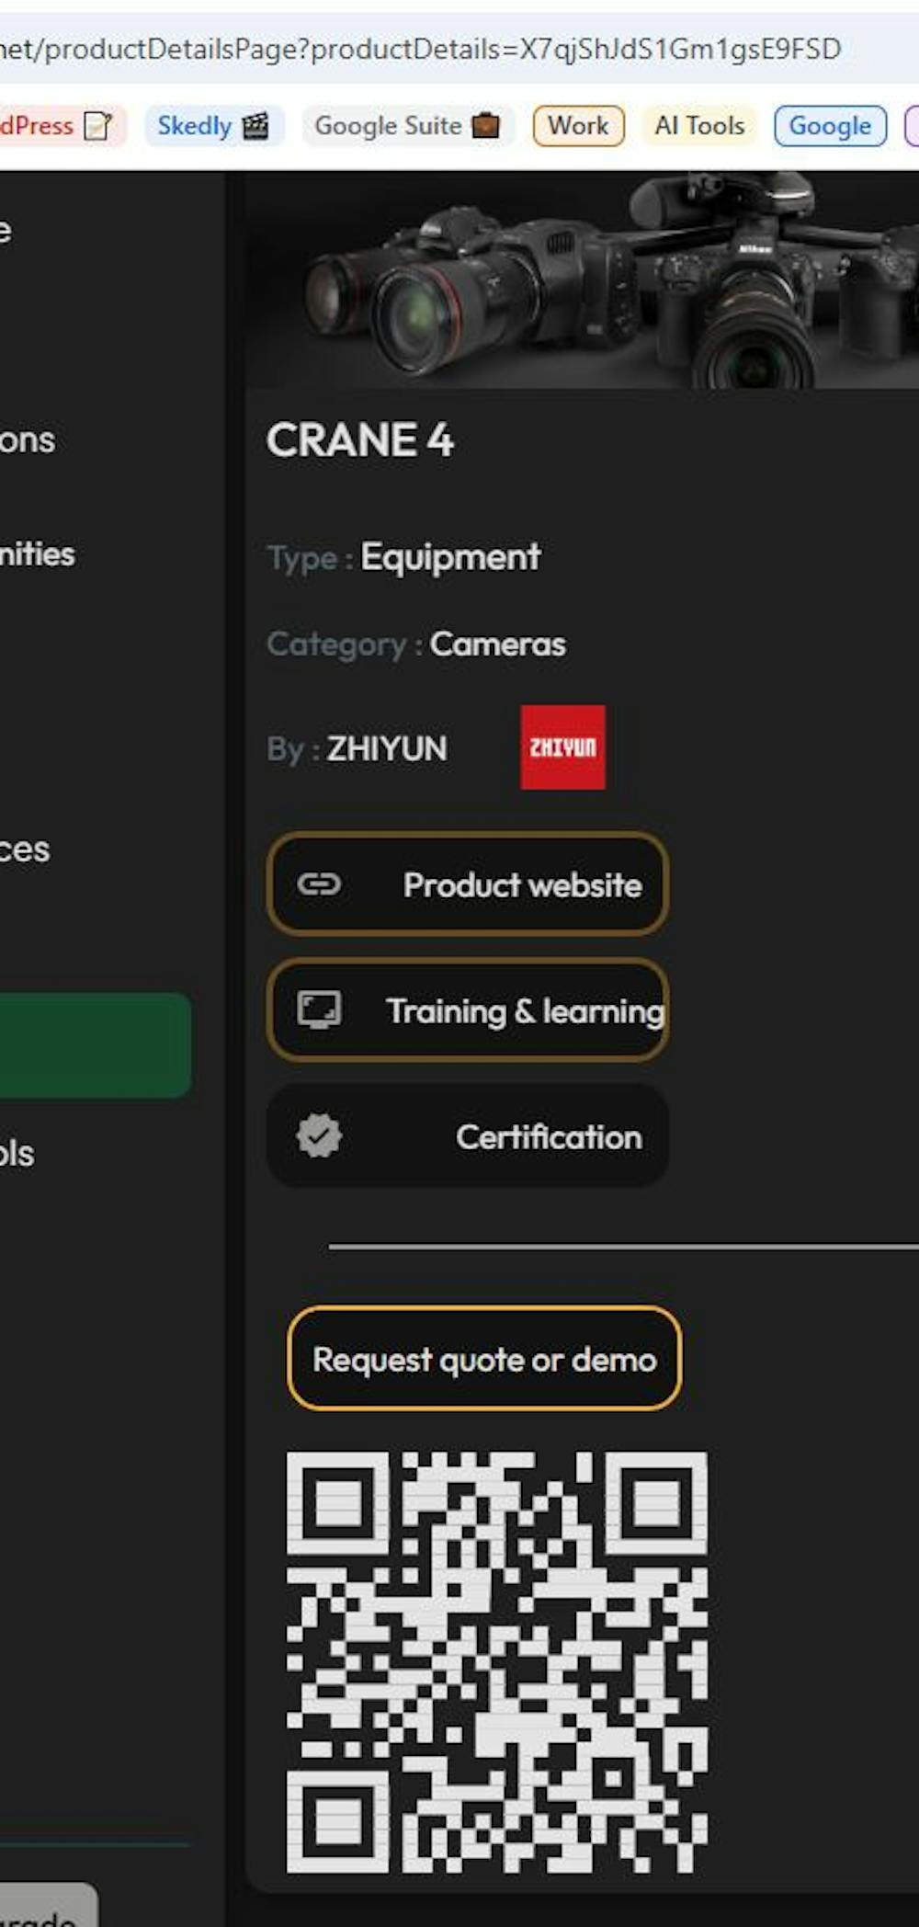
Task: Open the AI Tools bookmark
Action: pos(699,126)
